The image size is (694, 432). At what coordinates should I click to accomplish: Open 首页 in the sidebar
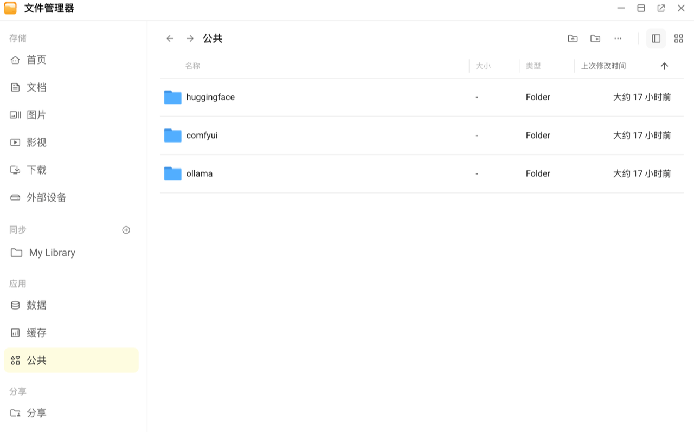point(71,60)
